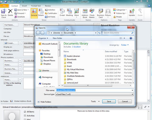Image resolution: width=152 pixels, height=120 pixels.
Task: Click the Save & Close icon
Action: (4, 13)
